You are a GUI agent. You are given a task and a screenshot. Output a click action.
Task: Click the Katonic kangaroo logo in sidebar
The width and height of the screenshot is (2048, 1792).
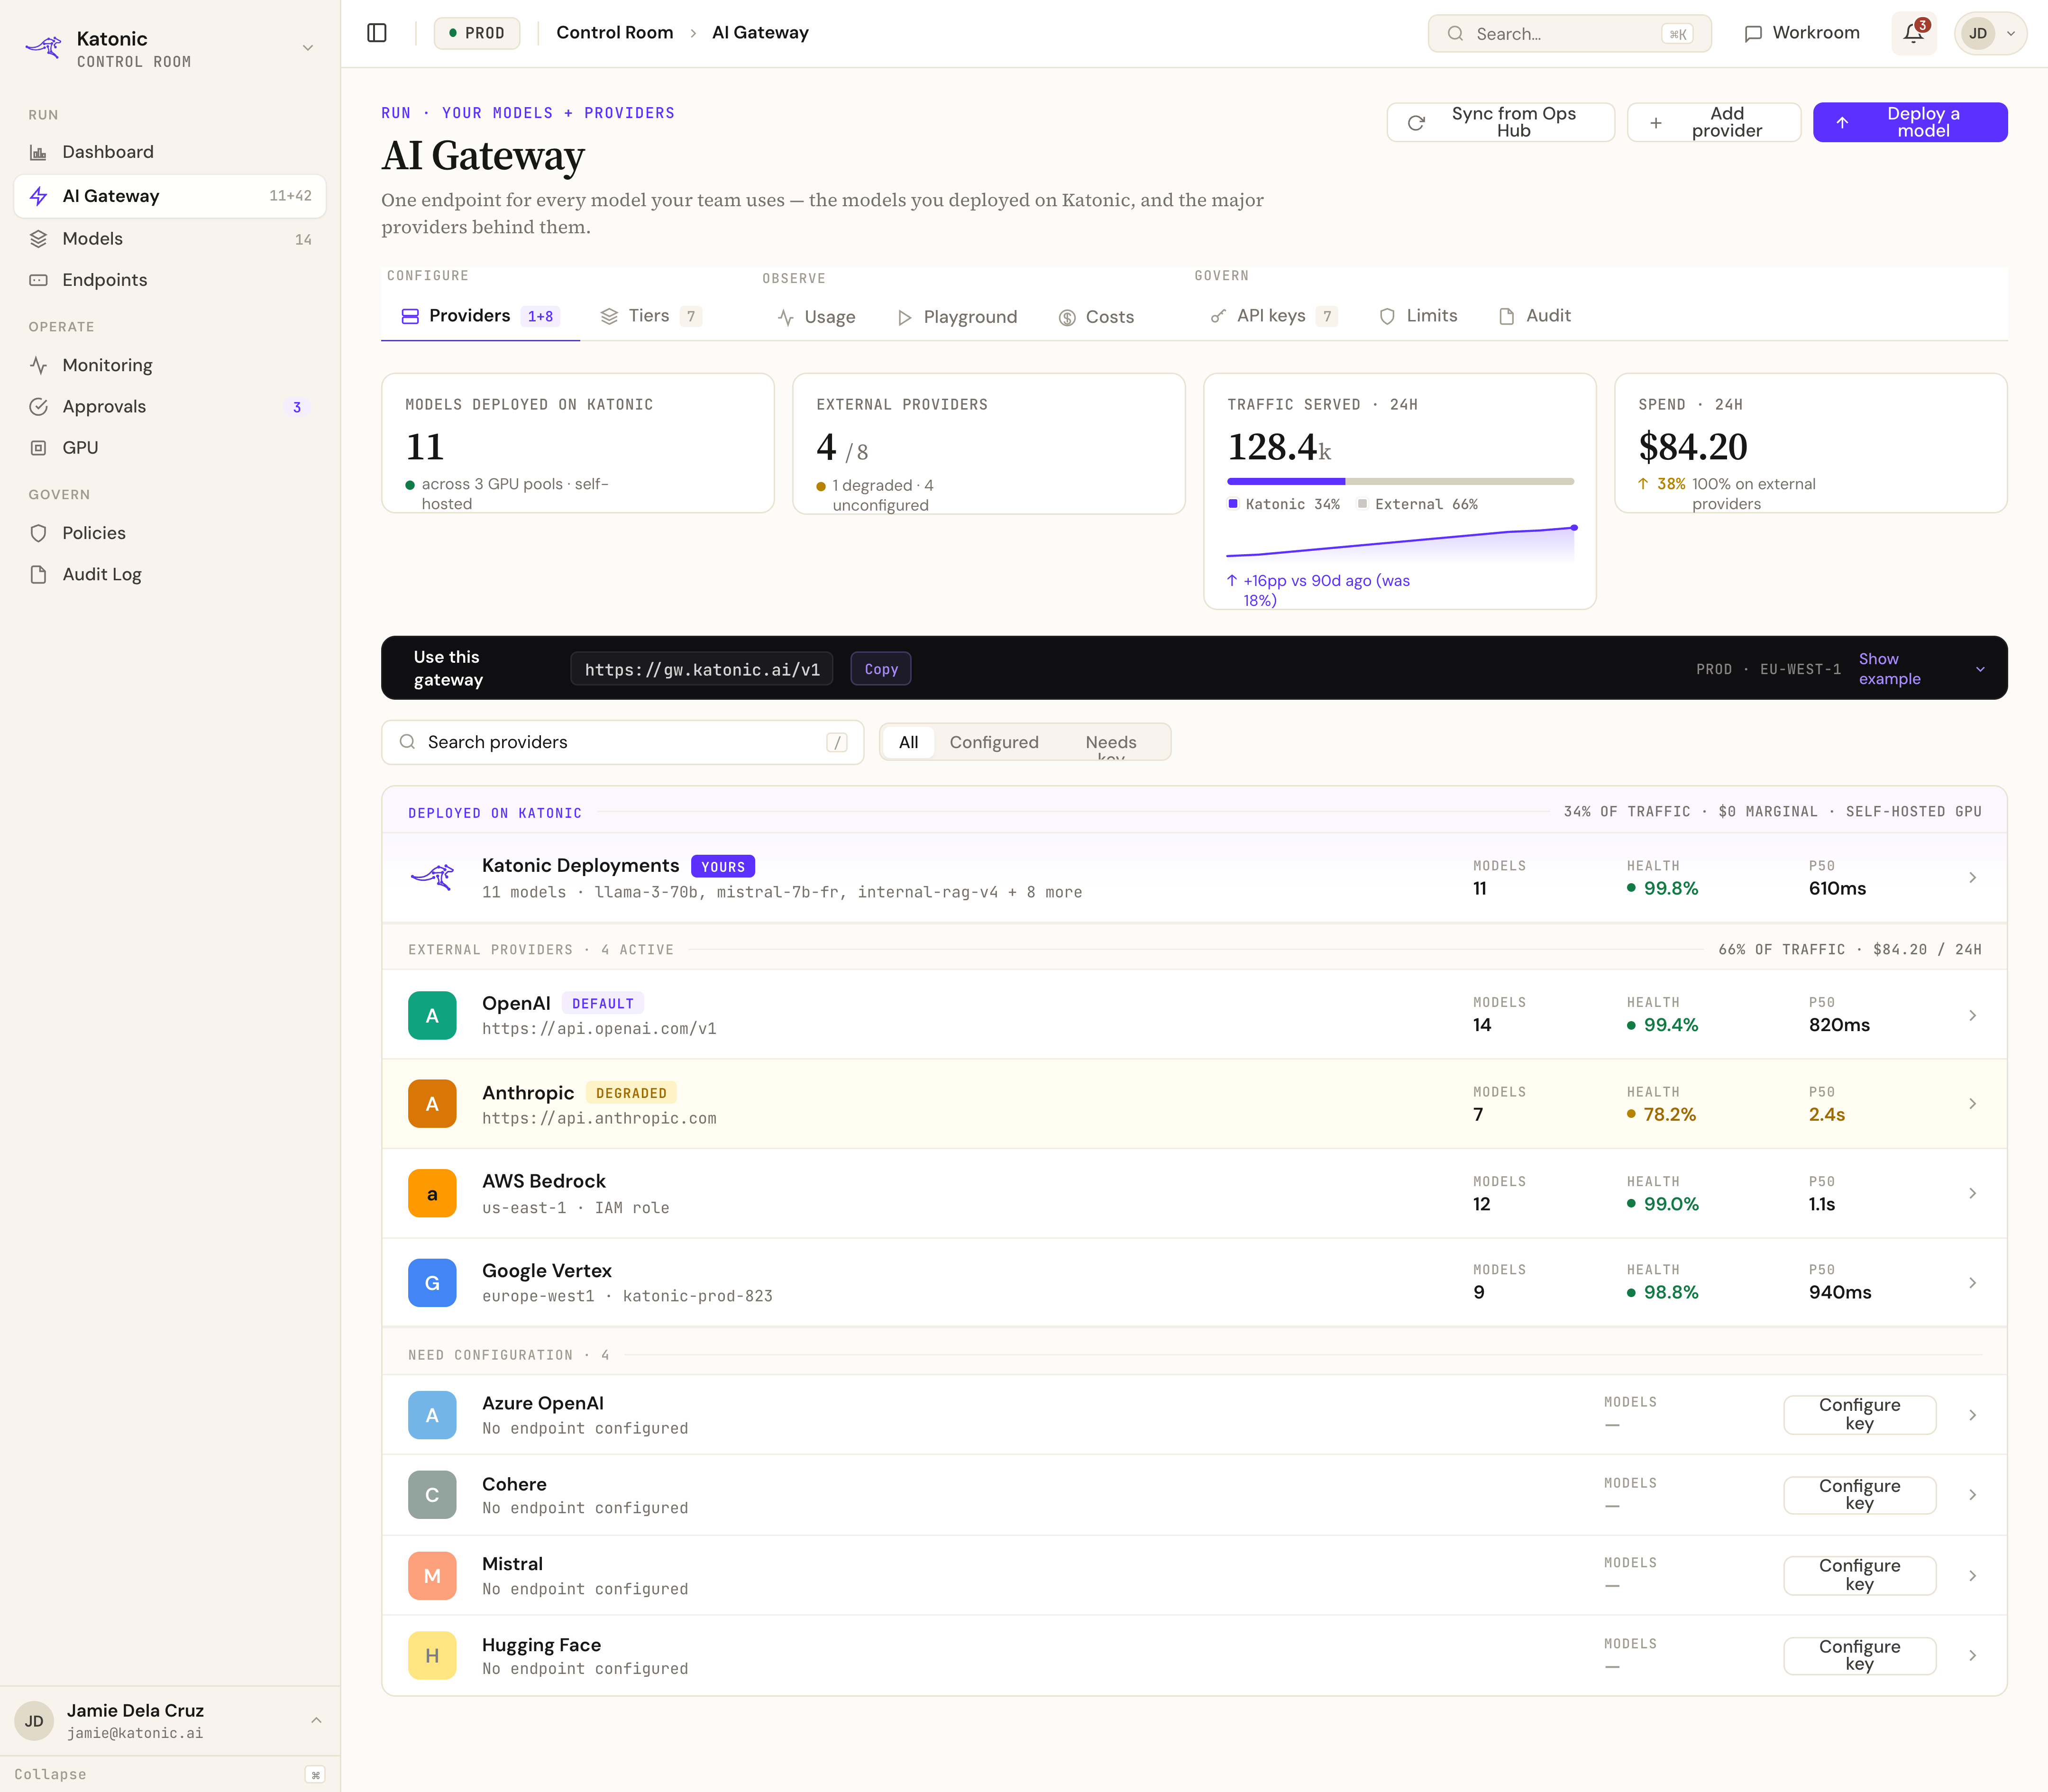44,47
